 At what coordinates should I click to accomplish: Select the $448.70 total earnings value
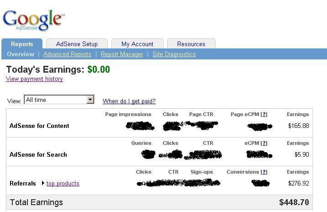coord(294,202)
